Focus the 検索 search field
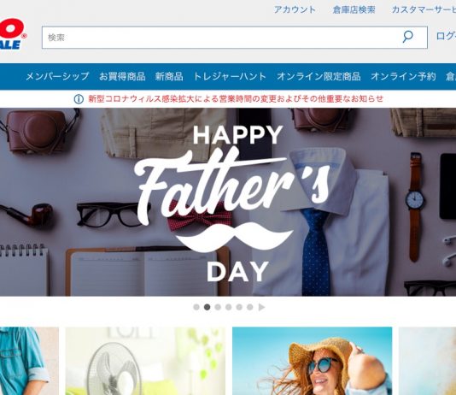The height and width of the screenshot is (395, 456). click(x=221, y=38)
